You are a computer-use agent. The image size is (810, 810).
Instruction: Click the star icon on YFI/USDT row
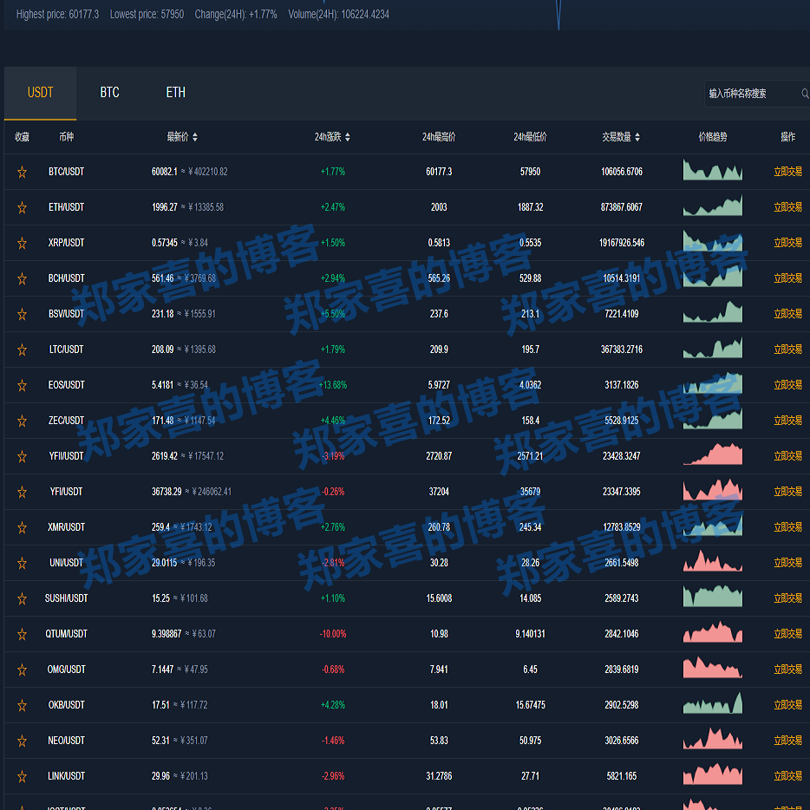click(x=22, y=491)
